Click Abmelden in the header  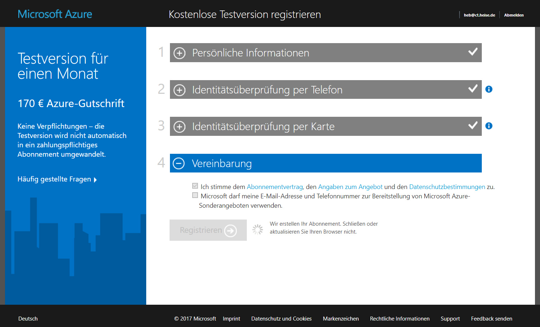pyautogui.click(x=513, y=15)
